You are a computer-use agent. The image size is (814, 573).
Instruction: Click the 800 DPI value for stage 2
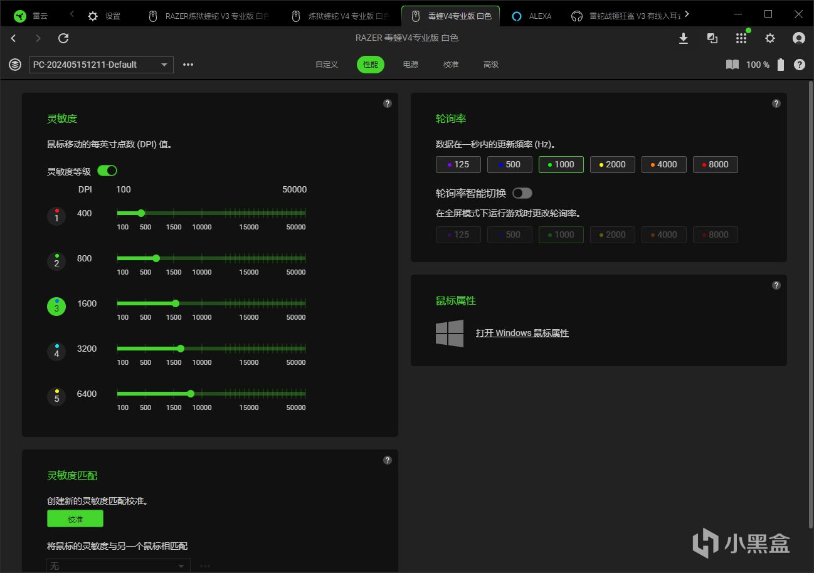(85, 258)
